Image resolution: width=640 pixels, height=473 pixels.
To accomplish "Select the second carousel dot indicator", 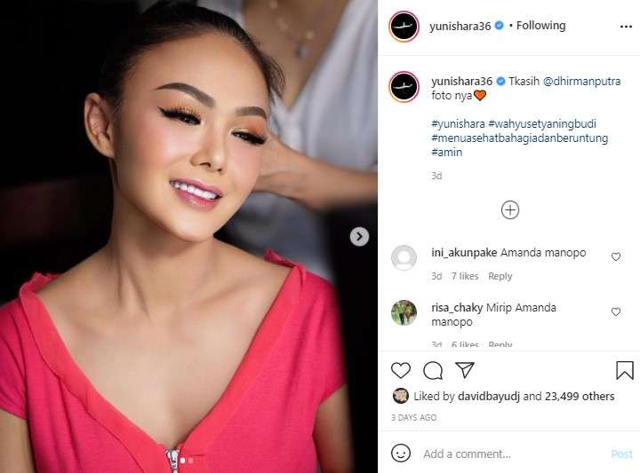I will click(190, 461).
